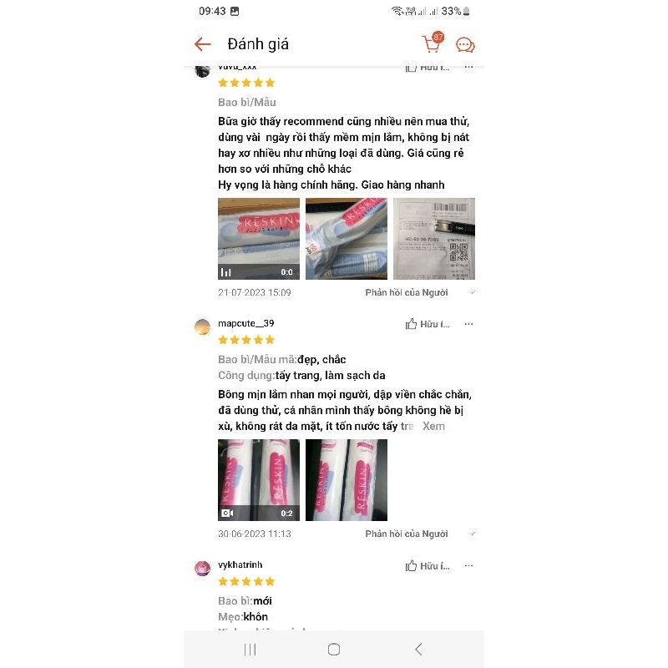668x668 pixels.
Task: Open the chat messages icon
Action: coord(465,45)
